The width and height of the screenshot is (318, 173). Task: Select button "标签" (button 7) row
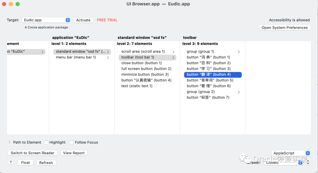[213, 98]
